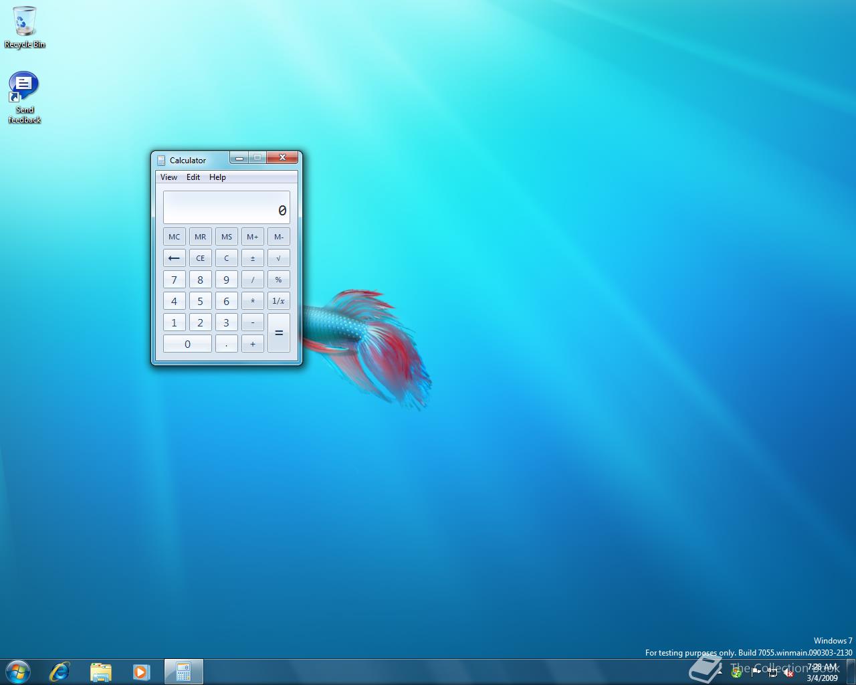This screenshot has width=856, height=685.
Task: Open the View menu in Calculator
Action: coord(169,177)
